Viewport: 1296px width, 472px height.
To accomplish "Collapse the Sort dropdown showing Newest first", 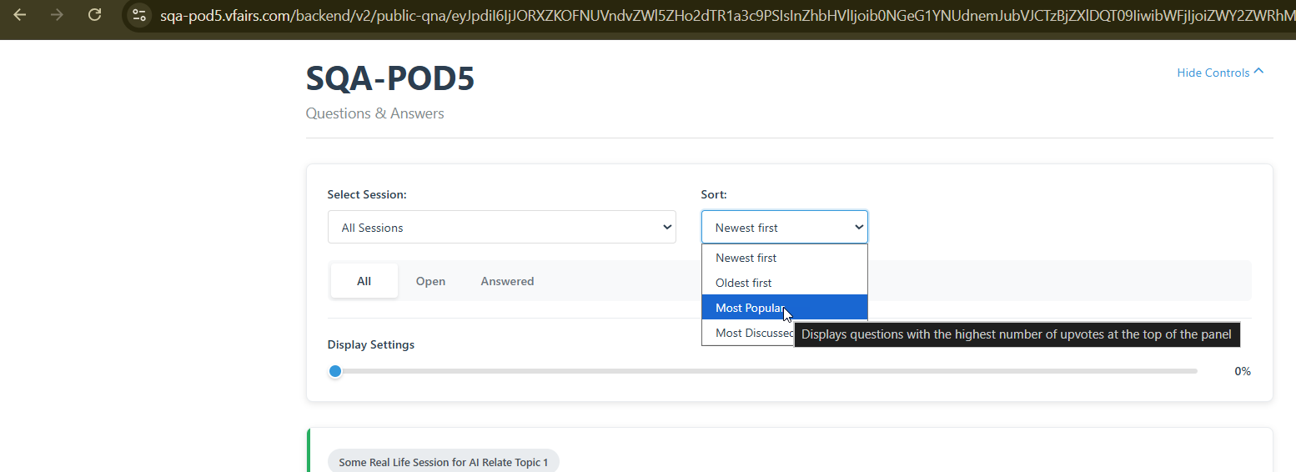I will [784, 227].
